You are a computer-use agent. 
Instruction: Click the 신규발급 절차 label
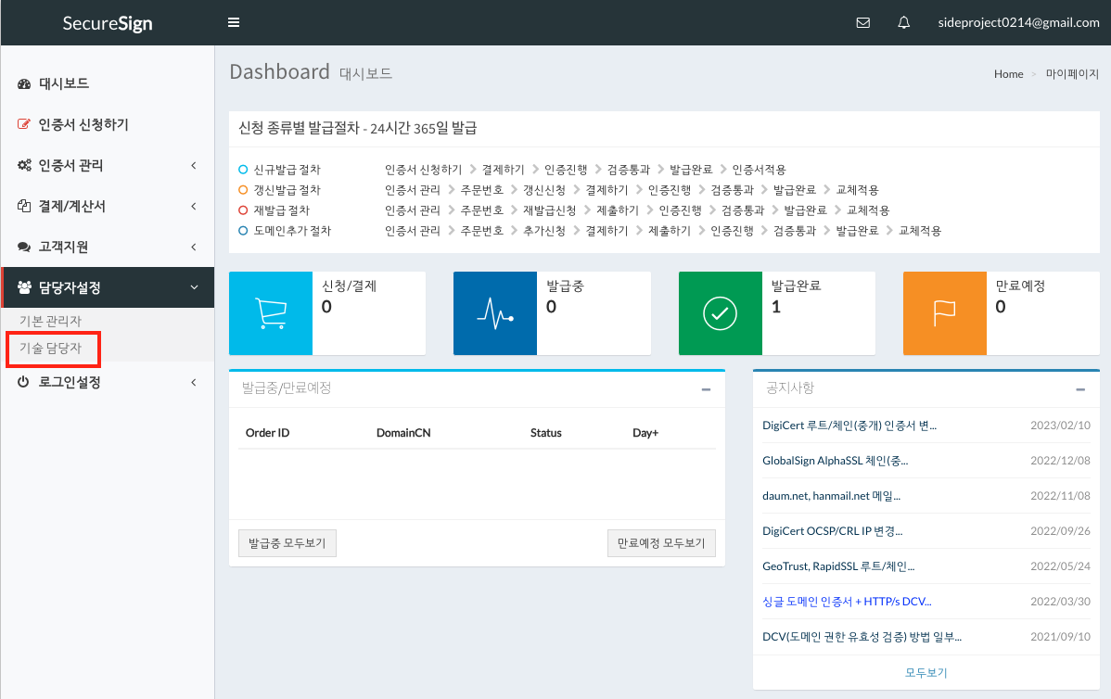(287, 170)
